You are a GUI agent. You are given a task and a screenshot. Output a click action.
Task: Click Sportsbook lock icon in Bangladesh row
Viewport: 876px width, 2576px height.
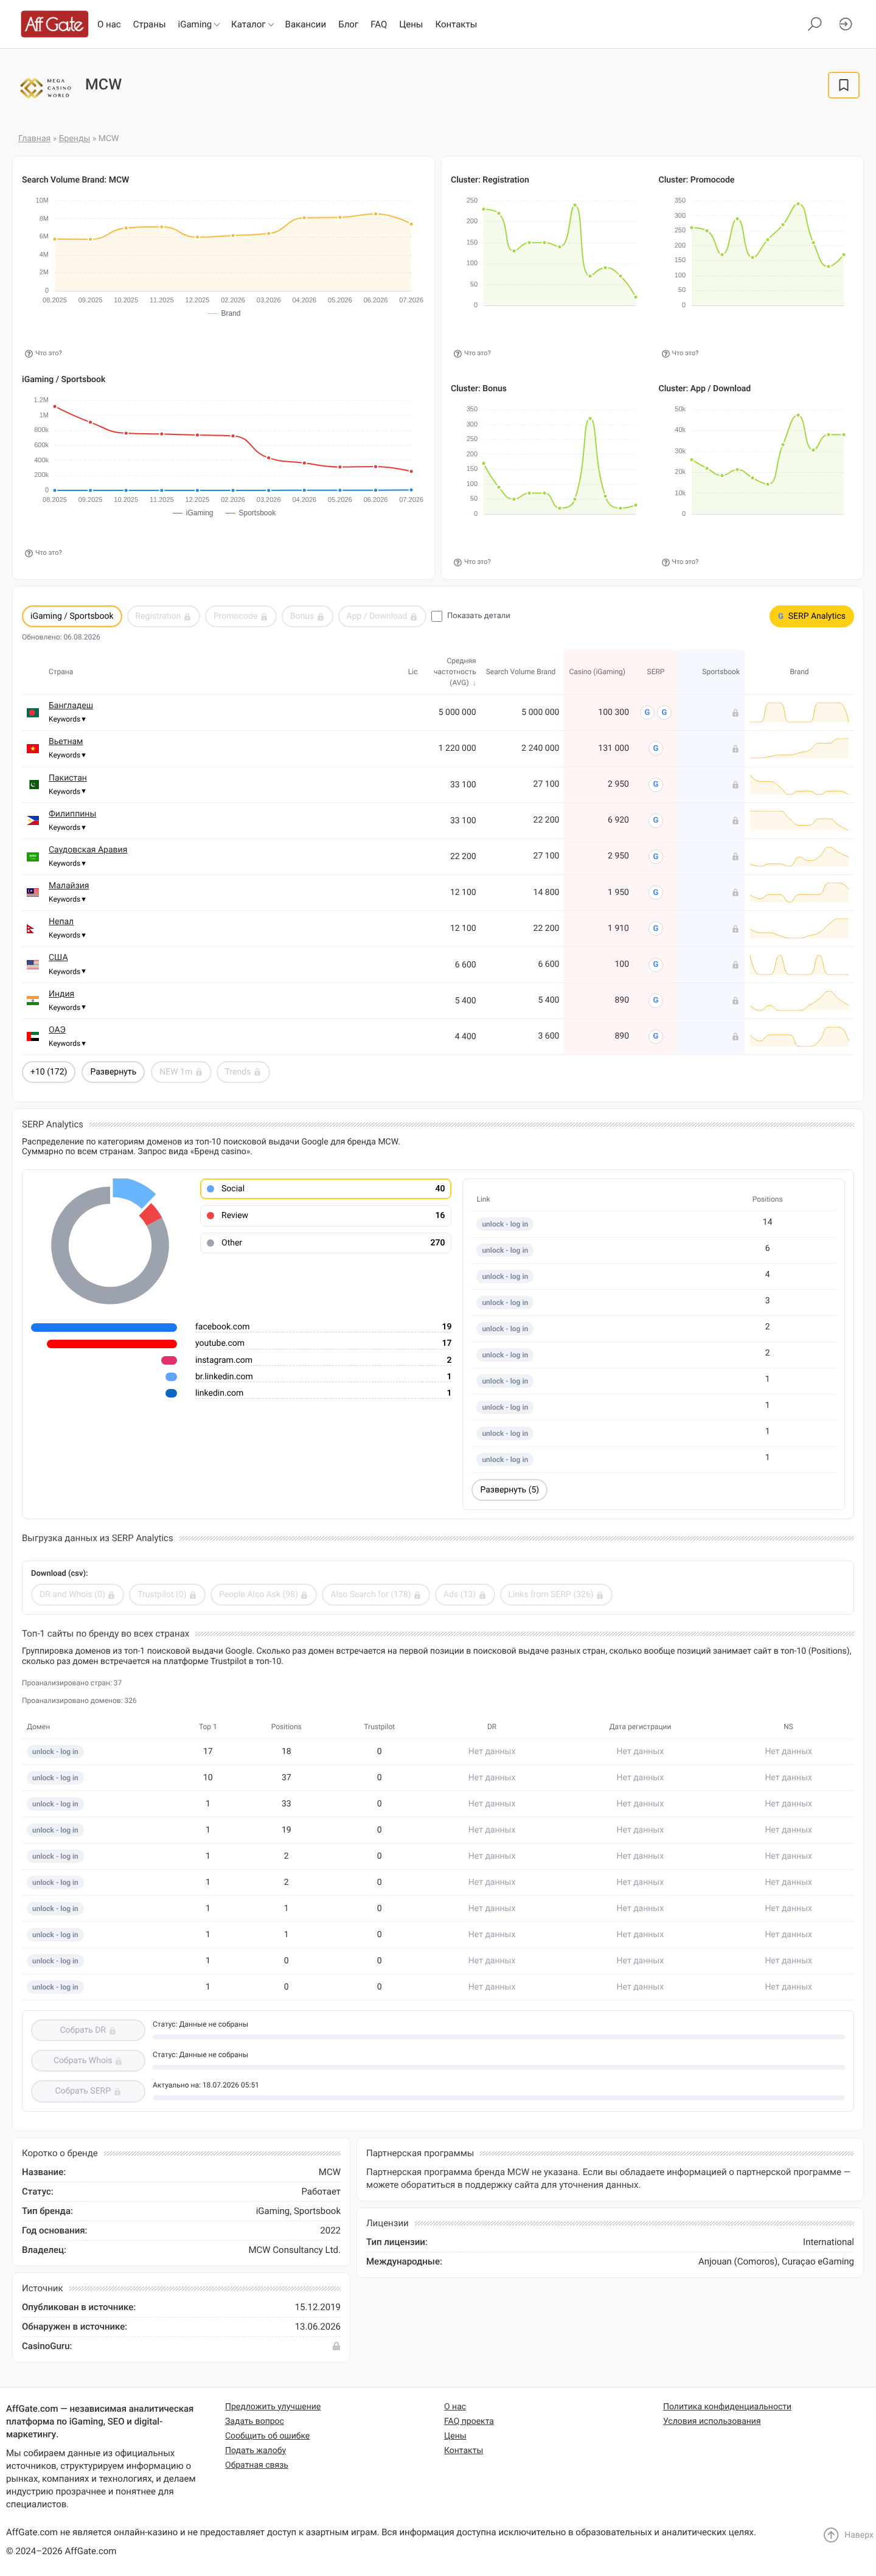(x=735, y=713)
